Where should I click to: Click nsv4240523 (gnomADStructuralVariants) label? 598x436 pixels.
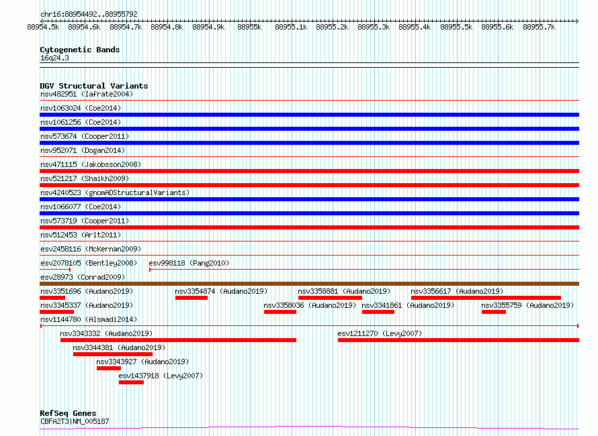point(115,193)
